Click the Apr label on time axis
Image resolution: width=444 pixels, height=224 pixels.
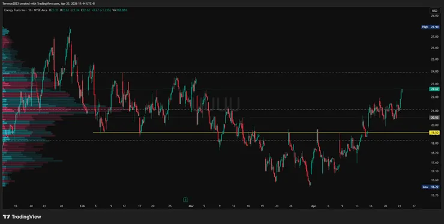pos(314,206)
